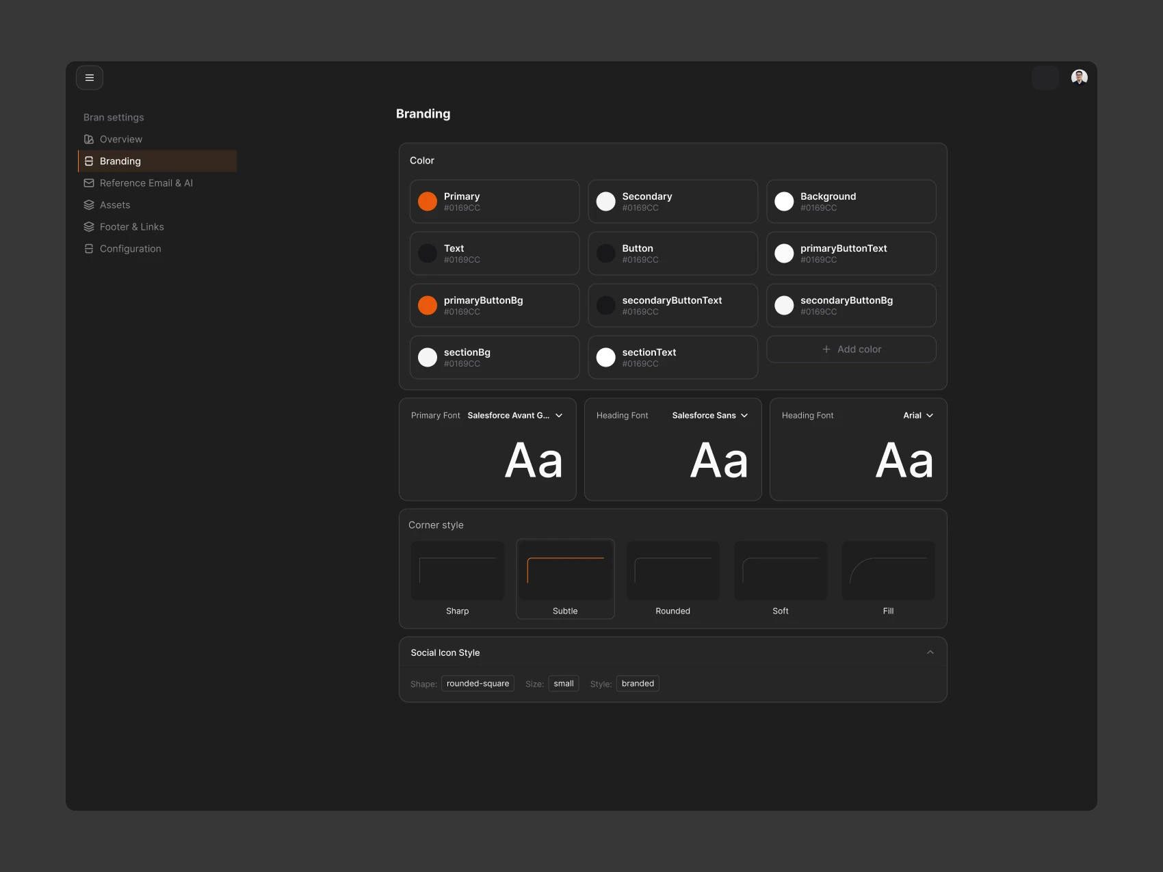Click the sectionText color swatch
Screen dimensions: 1163x872
pyautogui.click(x=606, y=358)
